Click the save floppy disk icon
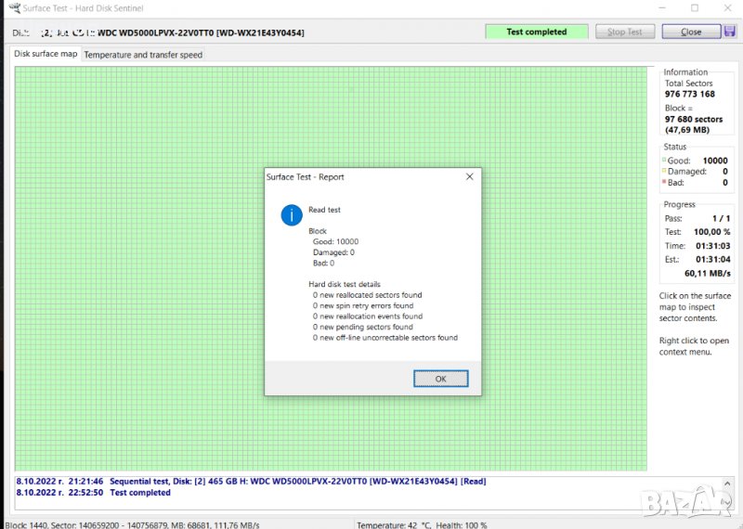The height and width of the screenshot is (529, 743). pyautogui.click(x=730, y=32)
